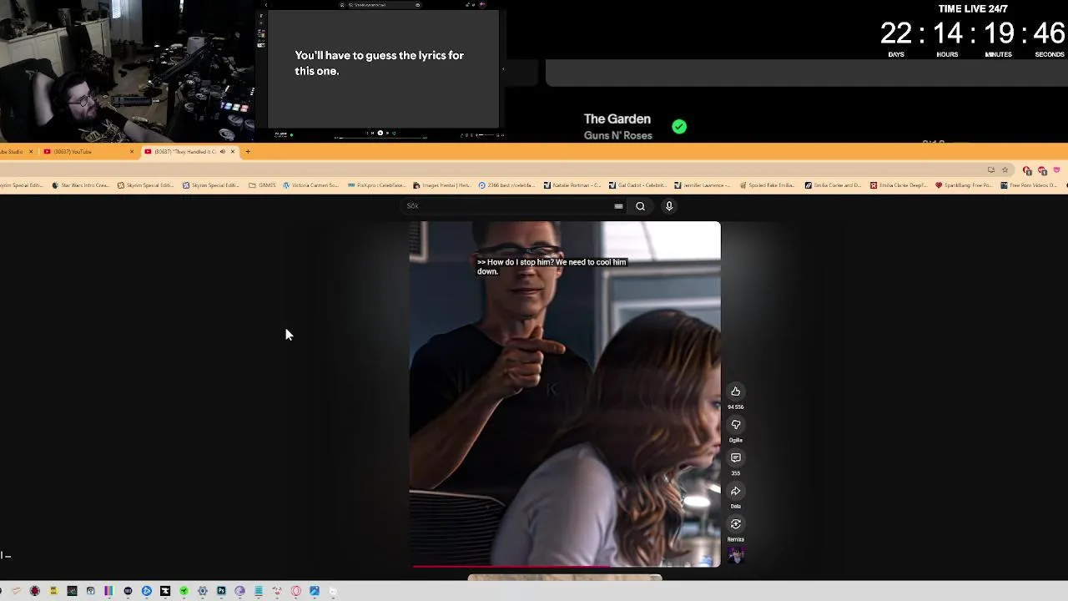Click 'The Garden' song title in overlay

[617, 119]
